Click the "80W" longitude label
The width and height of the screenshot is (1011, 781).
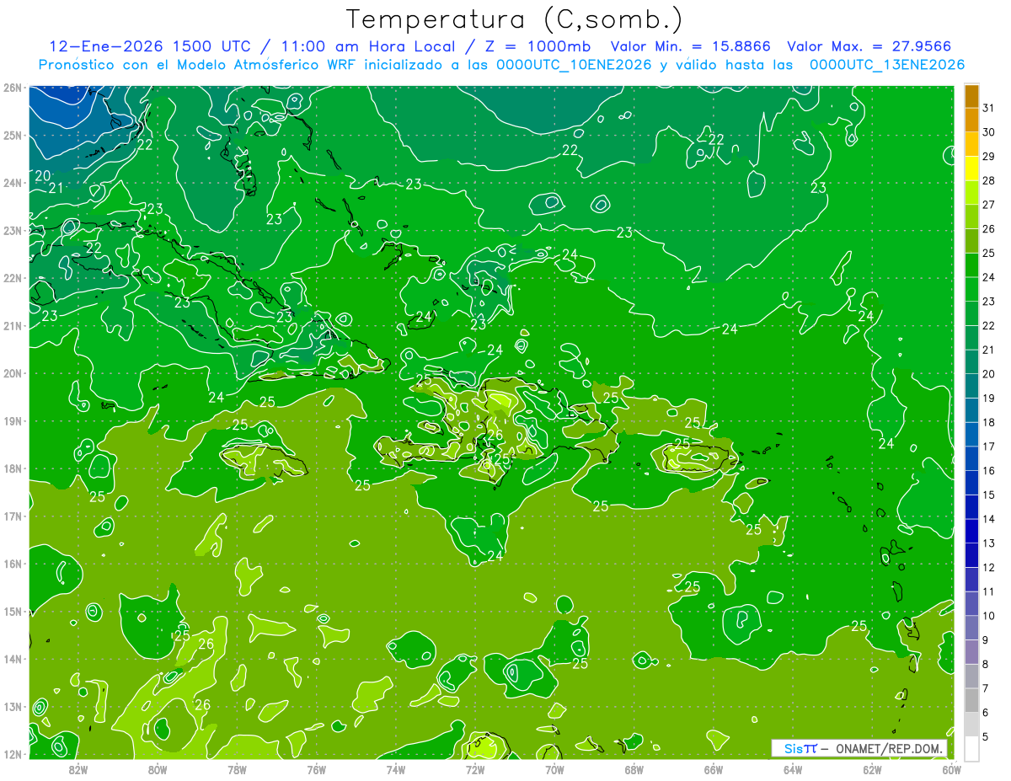click(158, 769)
